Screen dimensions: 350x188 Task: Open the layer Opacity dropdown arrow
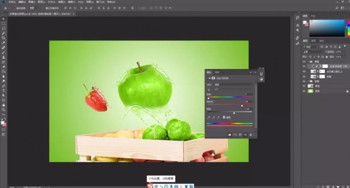(x=344, y=52)
